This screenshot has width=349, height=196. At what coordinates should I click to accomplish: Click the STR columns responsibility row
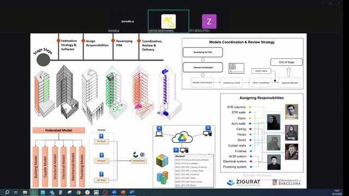(x=236, y=107)
